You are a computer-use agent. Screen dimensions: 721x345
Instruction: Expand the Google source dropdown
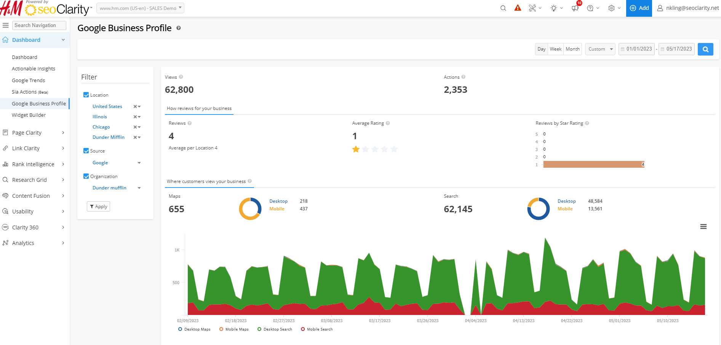(x=139, y=163)
